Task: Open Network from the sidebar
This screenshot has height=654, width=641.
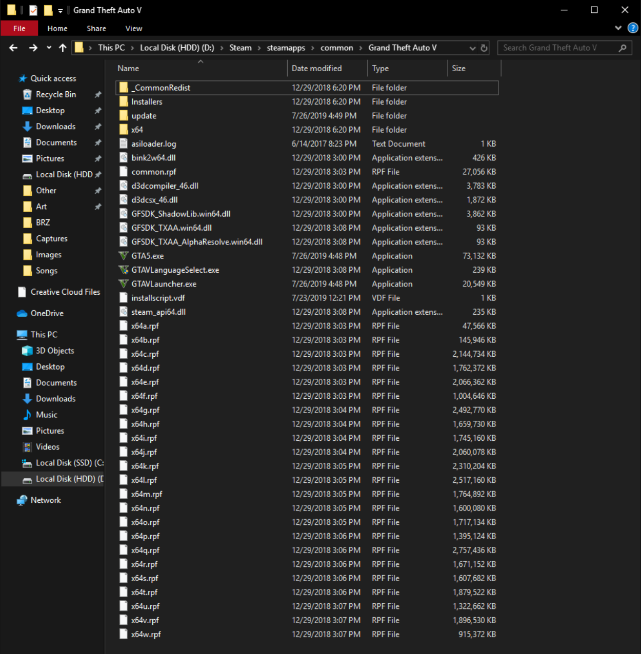Action: coord(46,500)
